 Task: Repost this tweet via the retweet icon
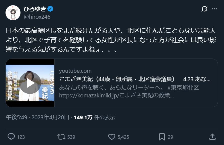click(x=61, y=137)
